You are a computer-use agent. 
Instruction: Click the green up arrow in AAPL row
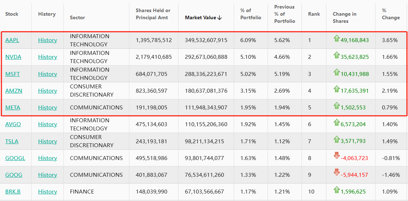[x=336, y=38]
